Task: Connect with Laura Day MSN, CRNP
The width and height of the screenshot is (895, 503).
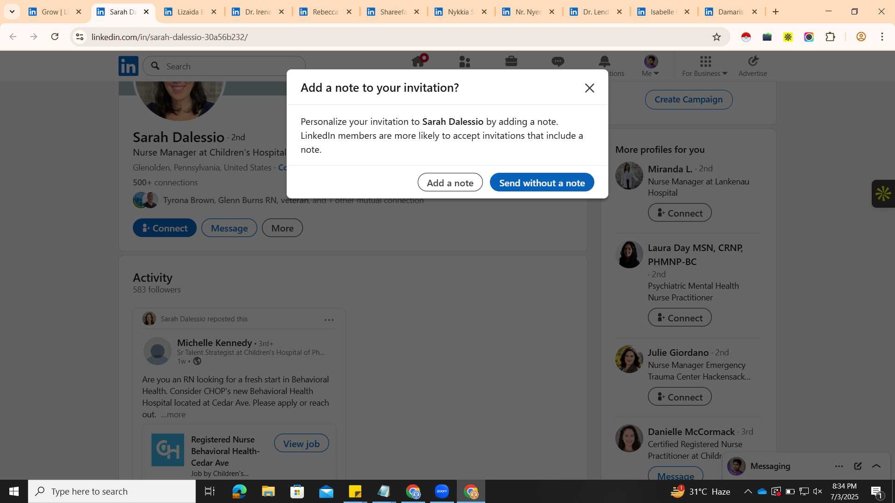Action: pos(680,318)
